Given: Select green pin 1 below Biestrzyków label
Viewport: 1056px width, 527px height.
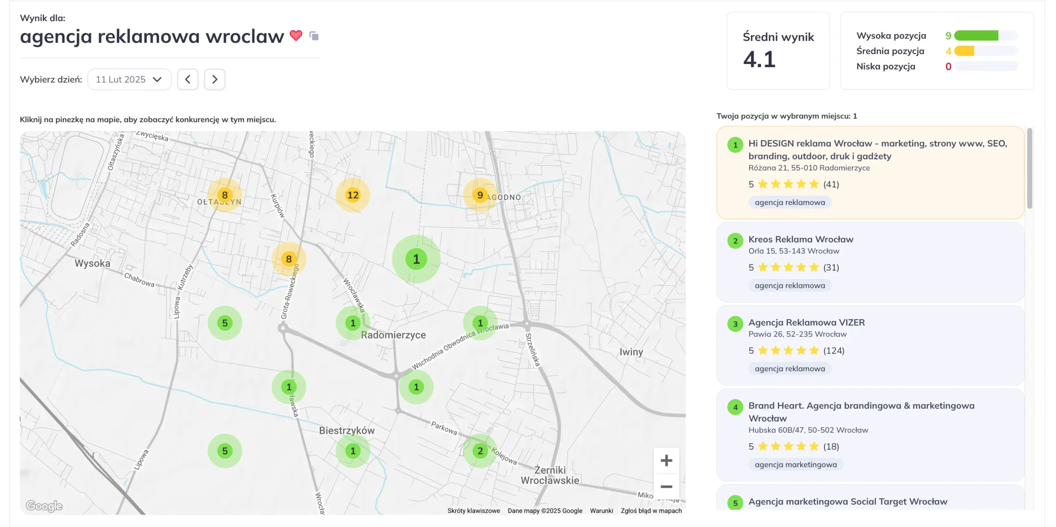Looking at the screenshot, I should (x=353, y=451).
